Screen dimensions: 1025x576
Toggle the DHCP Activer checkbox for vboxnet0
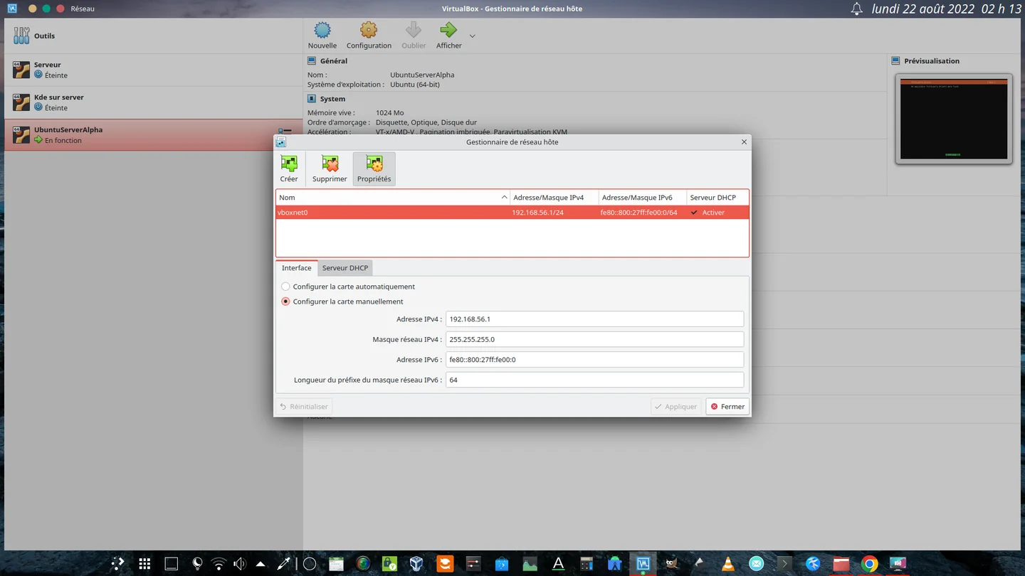click(x=695, y=213)
